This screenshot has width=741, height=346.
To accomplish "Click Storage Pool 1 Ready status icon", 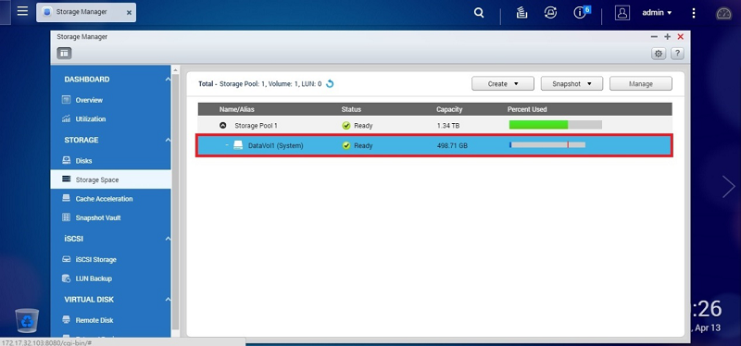I will (x=345, y=126).
